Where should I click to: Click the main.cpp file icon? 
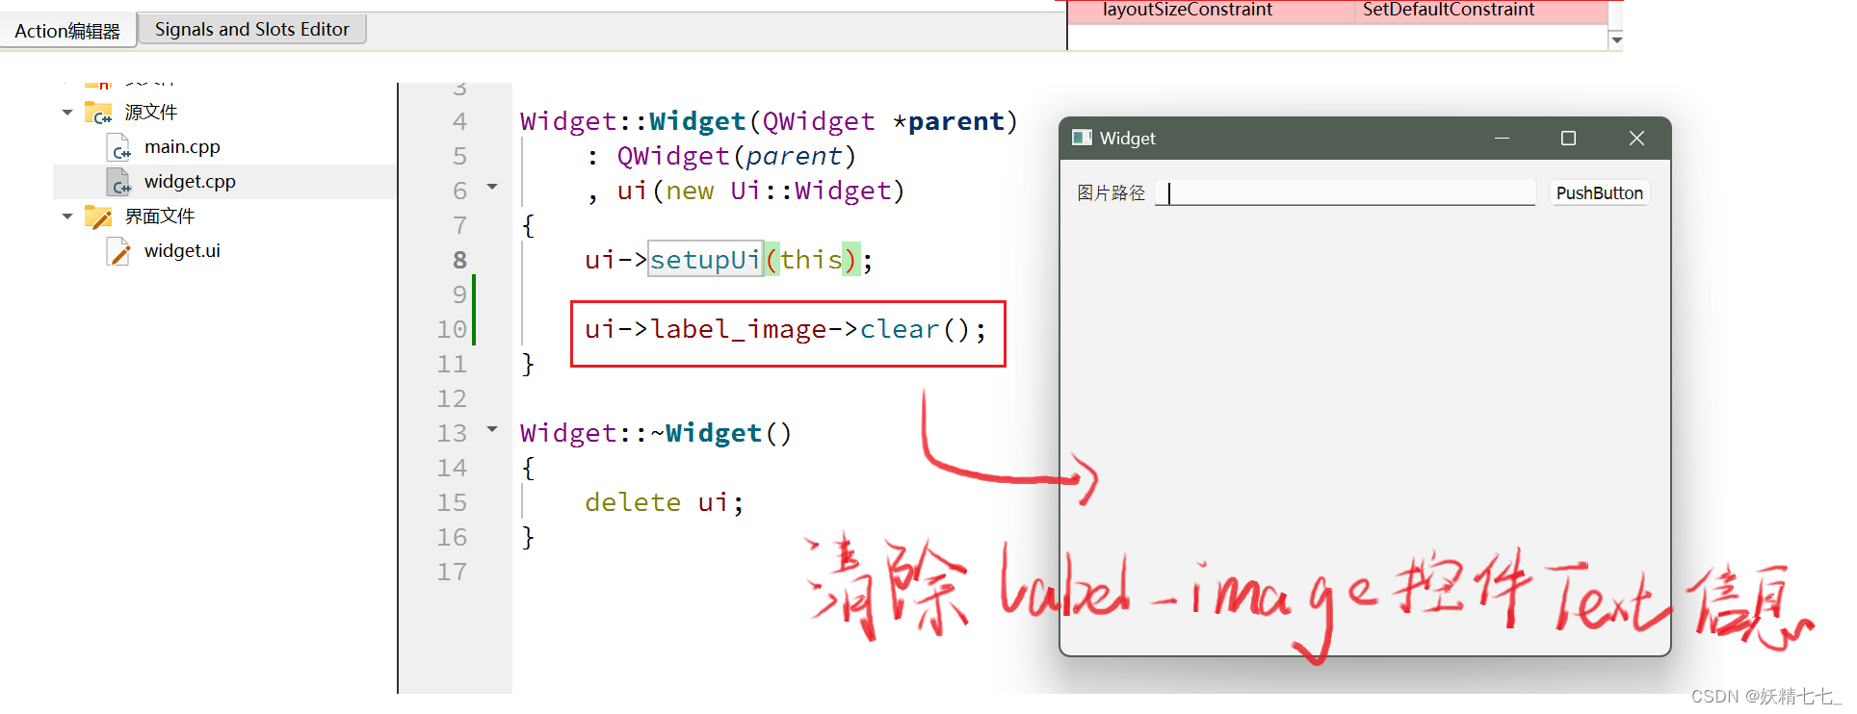[x=118, y=147]
